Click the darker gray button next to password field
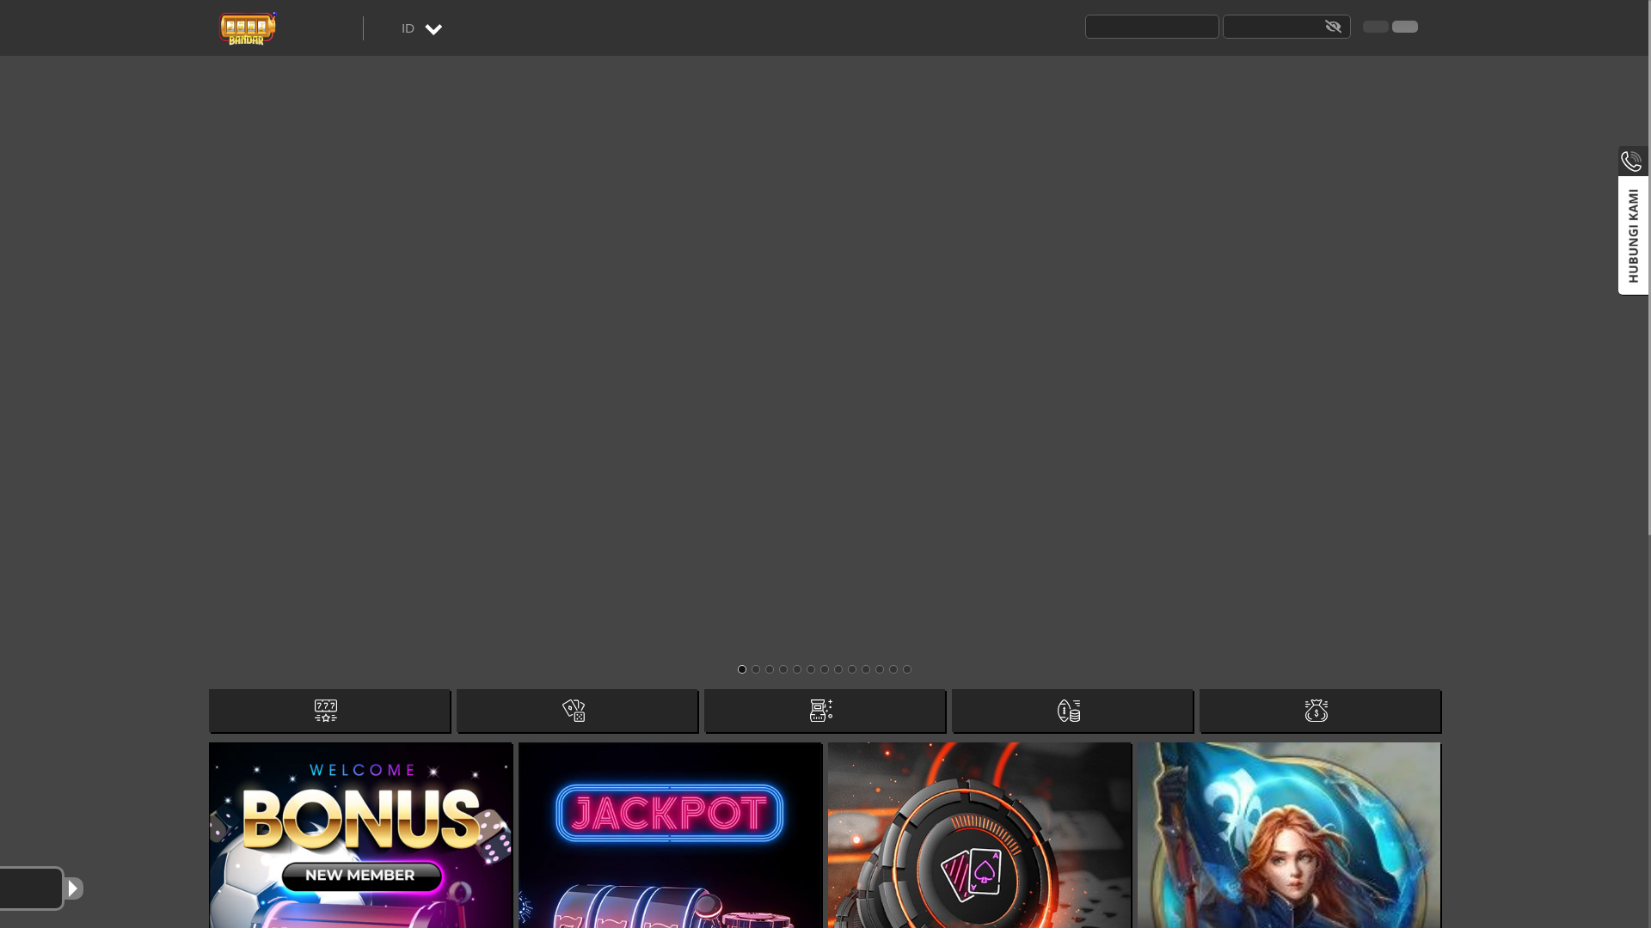1651x928 pixels. (x=1375, y=27)
